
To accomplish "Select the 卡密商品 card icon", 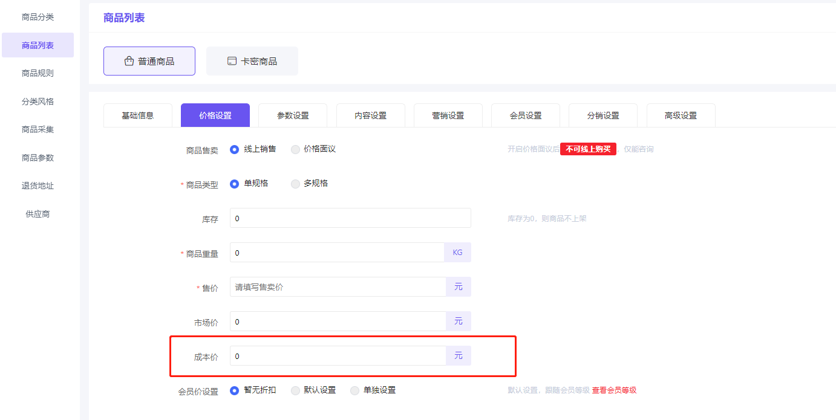I will 232,61.
